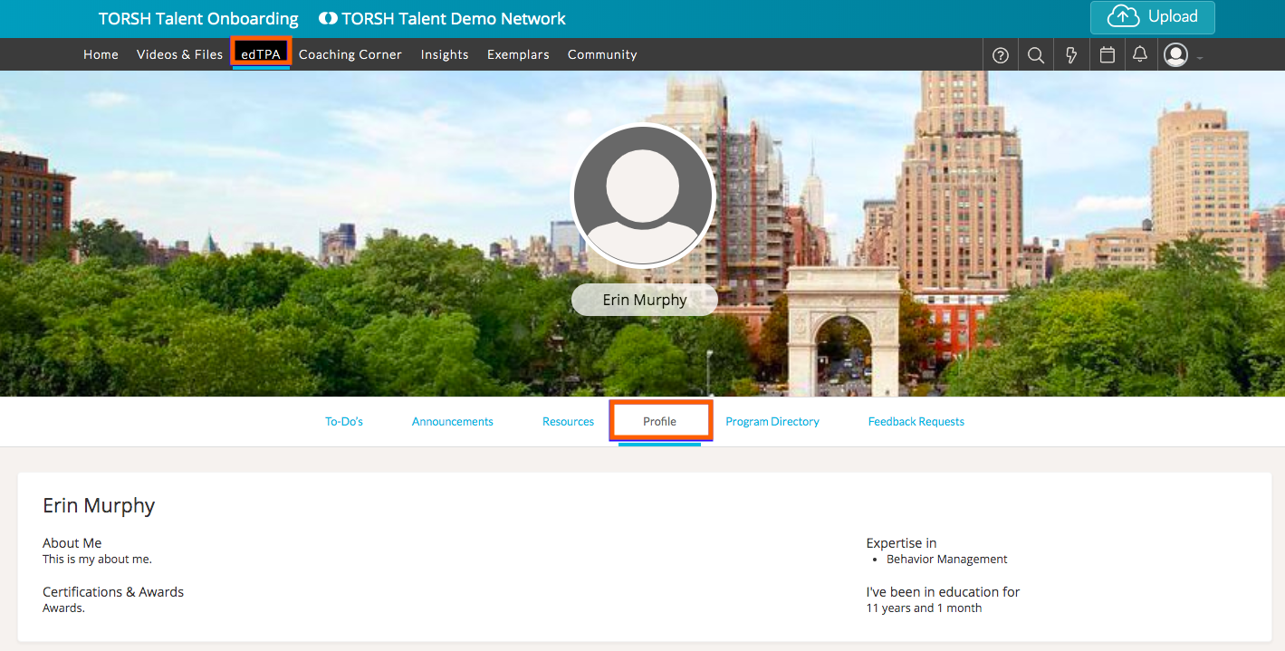Click the user avatar icon in navbar
Viewport: 1285px width, 651px height.
point(1175,55)
